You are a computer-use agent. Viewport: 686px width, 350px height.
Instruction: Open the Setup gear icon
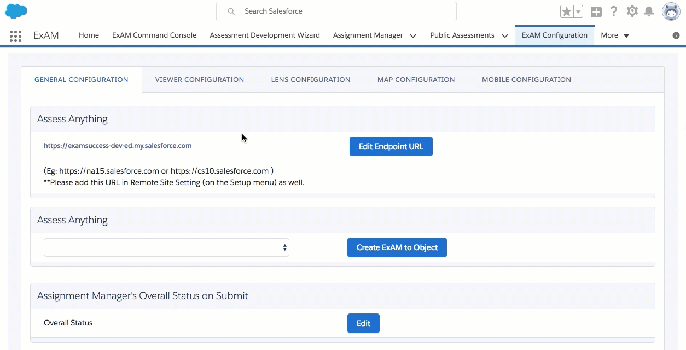pyautogui.click(x=632, y=11)
